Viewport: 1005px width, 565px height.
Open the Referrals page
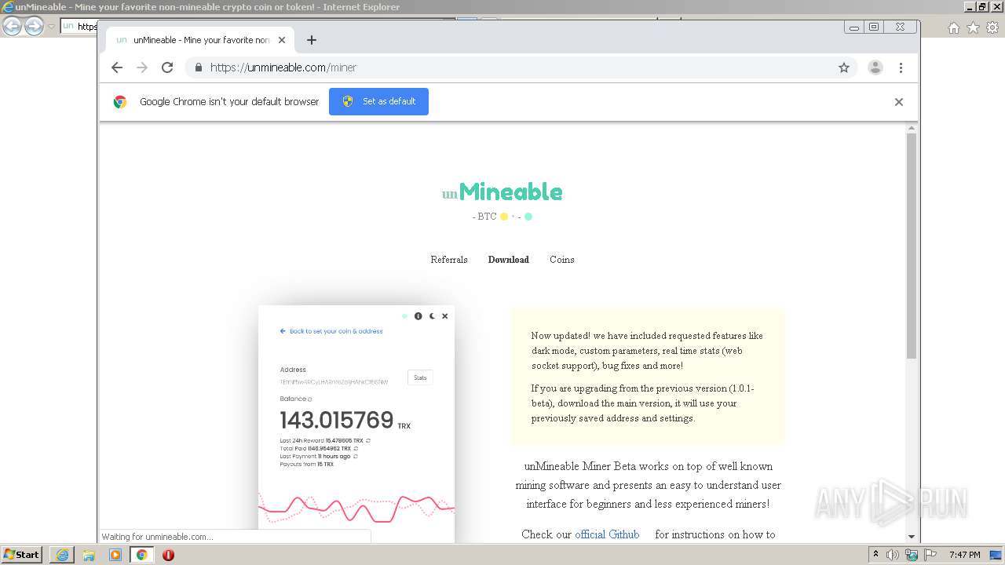[x=449, y=260]
